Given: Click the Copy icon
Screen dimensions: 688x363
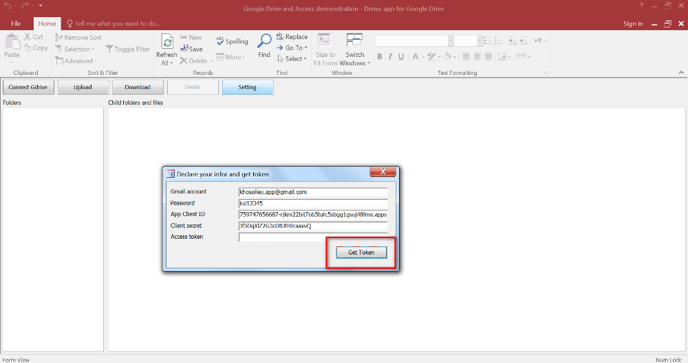Looking at the screenshot, I should [28, 48].
